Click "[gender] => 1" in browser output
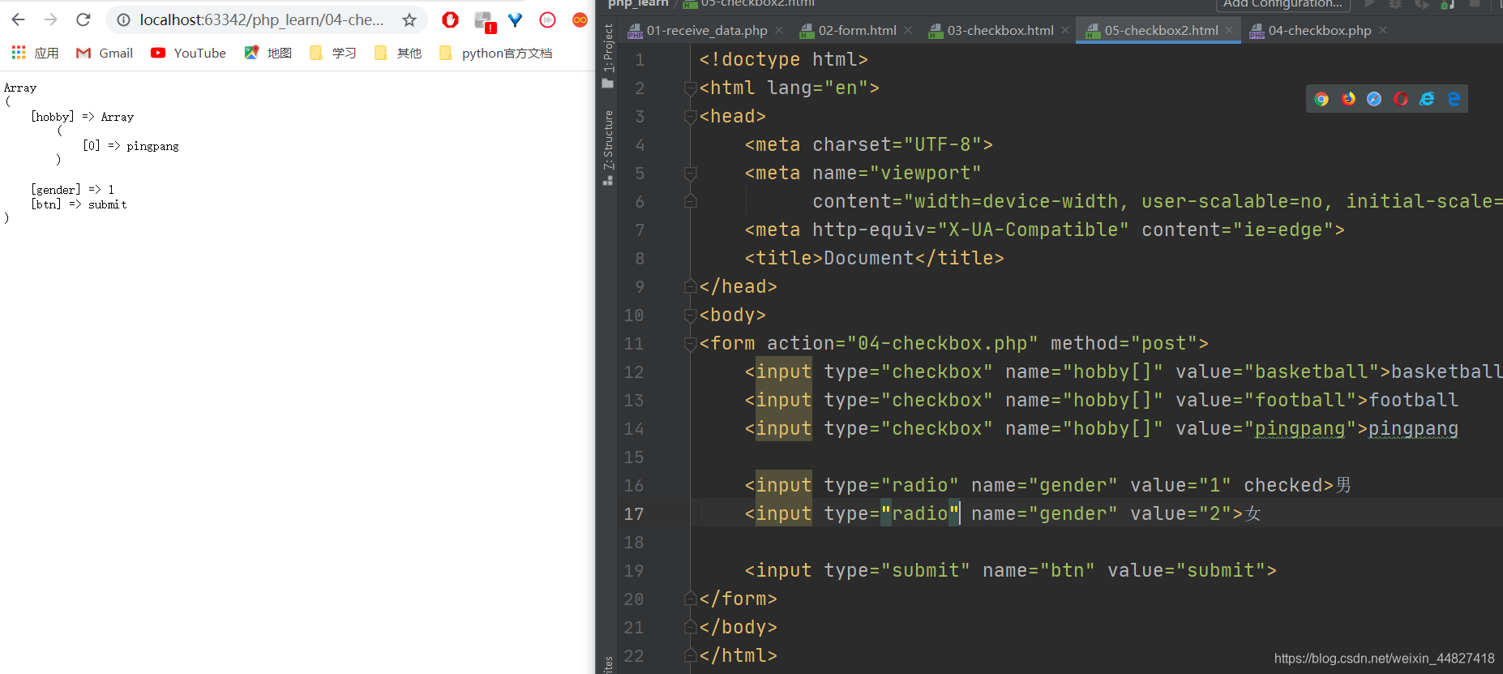Viewport: 1503px width, 674px height. click(x=73, y=190)
